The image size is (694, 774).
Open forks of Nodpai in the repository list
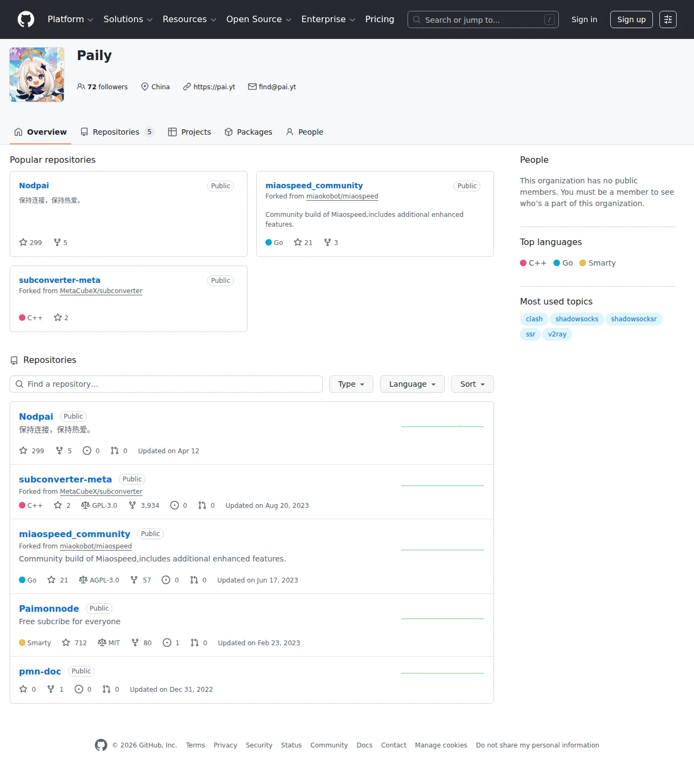coord(64,451)
